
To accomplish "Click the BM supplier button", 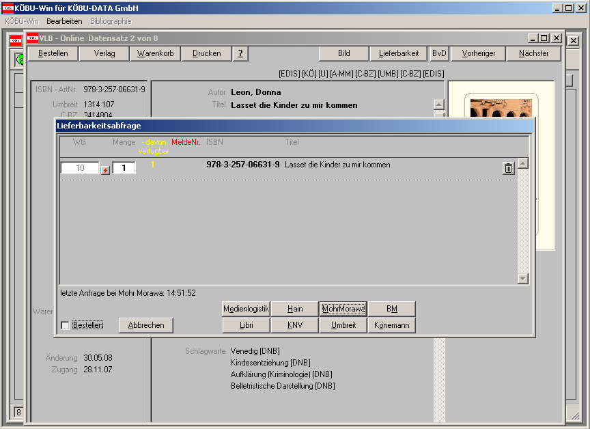I will 392,309.
